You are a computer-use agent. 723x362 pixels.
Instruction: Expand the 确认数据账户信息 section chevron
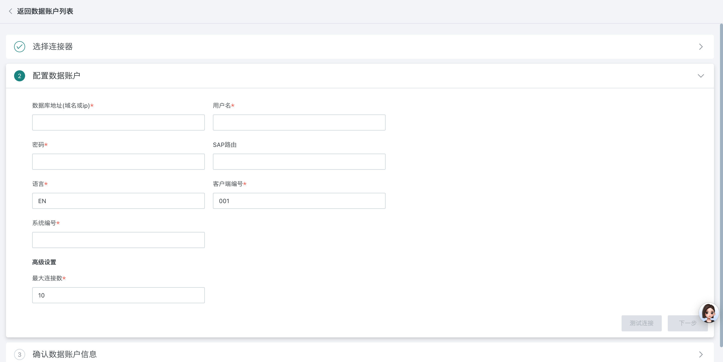pyautogui.click(x=701, y=354)
